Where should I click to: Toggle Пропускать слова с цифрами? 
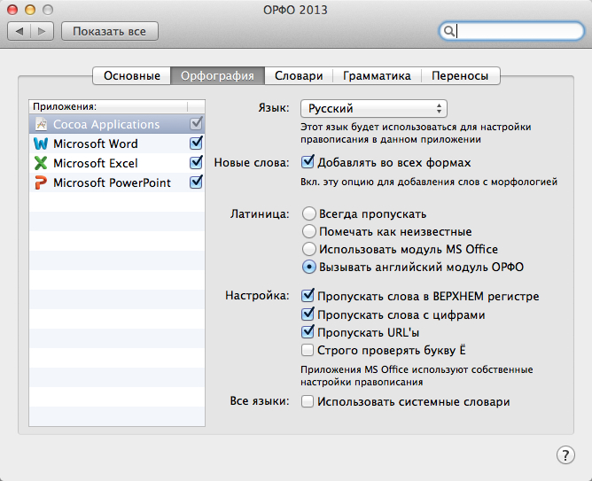click(308, 314)
